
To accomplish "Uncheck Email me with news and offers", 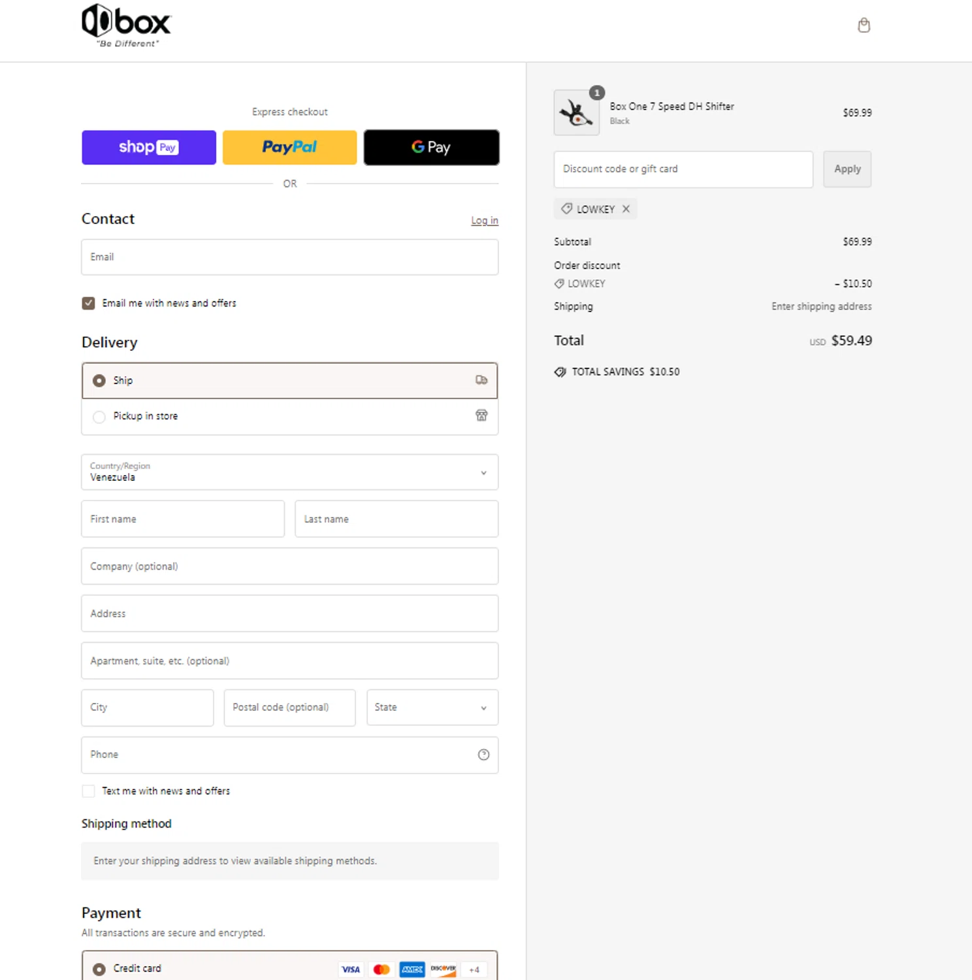I will (88, 303).
